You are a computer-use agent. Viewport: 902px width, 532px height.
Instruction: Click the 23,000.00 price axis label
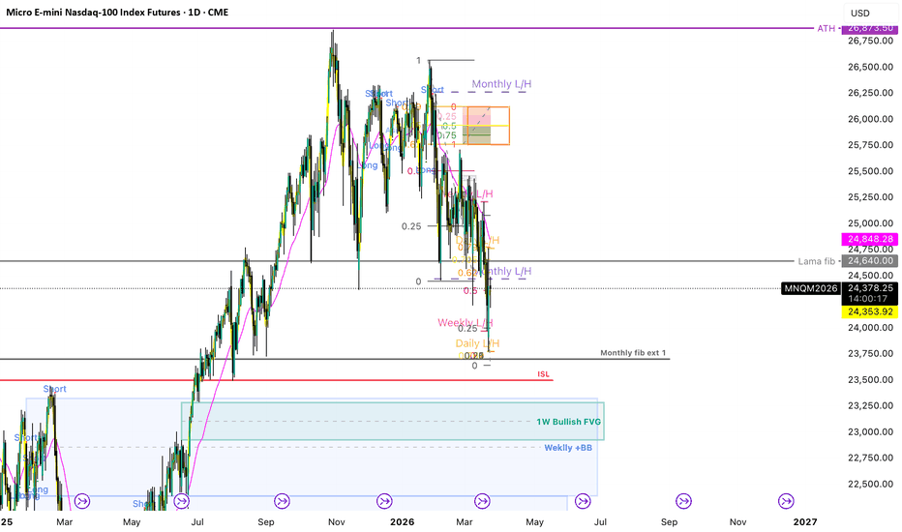tap(870, 432)
